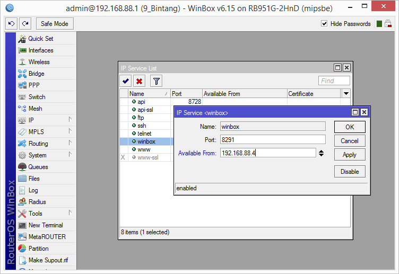
Task: Click the Name field showing winbox
Action: [273, 127]
